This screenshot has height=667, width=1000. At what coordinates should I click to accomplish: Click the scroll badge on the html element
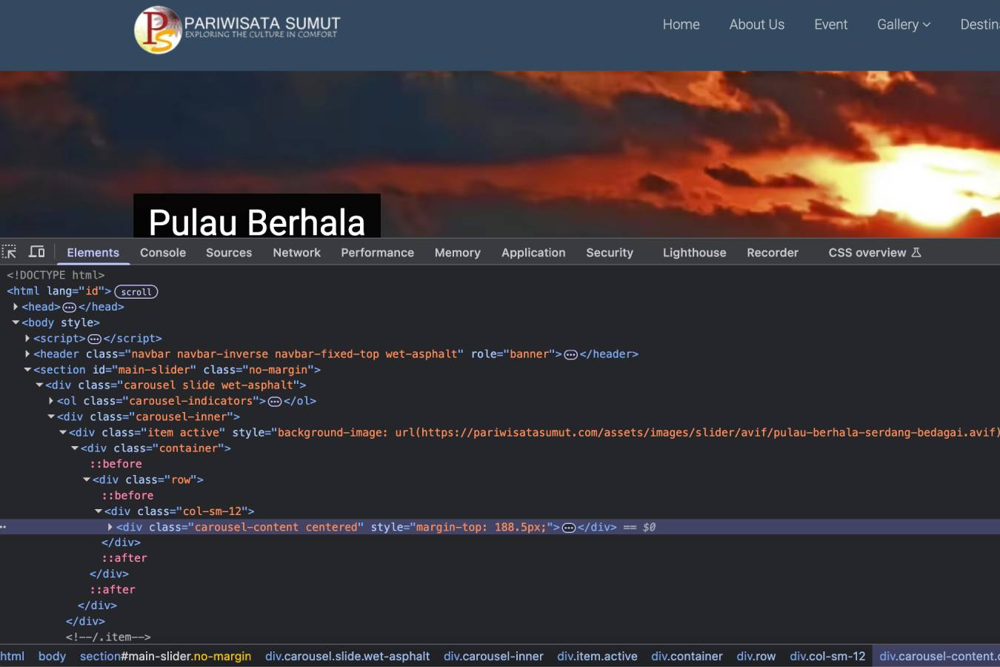[136, 291]
